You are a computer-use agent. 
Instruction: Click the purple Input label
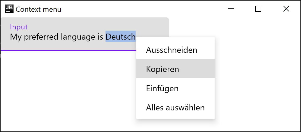[x=19, y=27]
